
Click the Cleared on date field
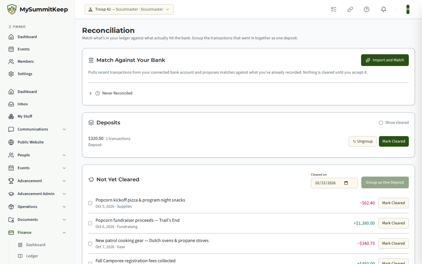coord(334,183)
